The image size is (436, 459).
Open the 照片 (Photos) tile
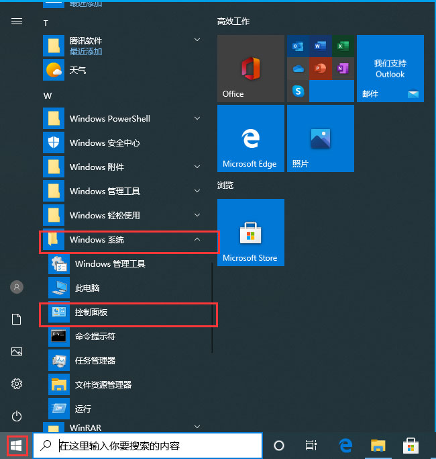pyautogui.click(x=320, y=138)
